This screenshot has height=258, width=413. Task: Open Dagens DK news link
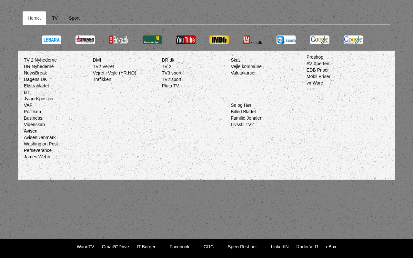click(x=35, y=79)
